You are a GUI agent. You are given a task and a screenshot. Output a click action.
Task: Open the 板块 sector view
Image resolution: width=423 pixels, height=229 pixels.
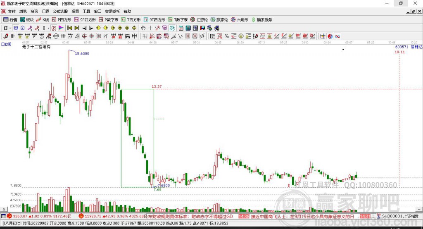coord(27,20)
